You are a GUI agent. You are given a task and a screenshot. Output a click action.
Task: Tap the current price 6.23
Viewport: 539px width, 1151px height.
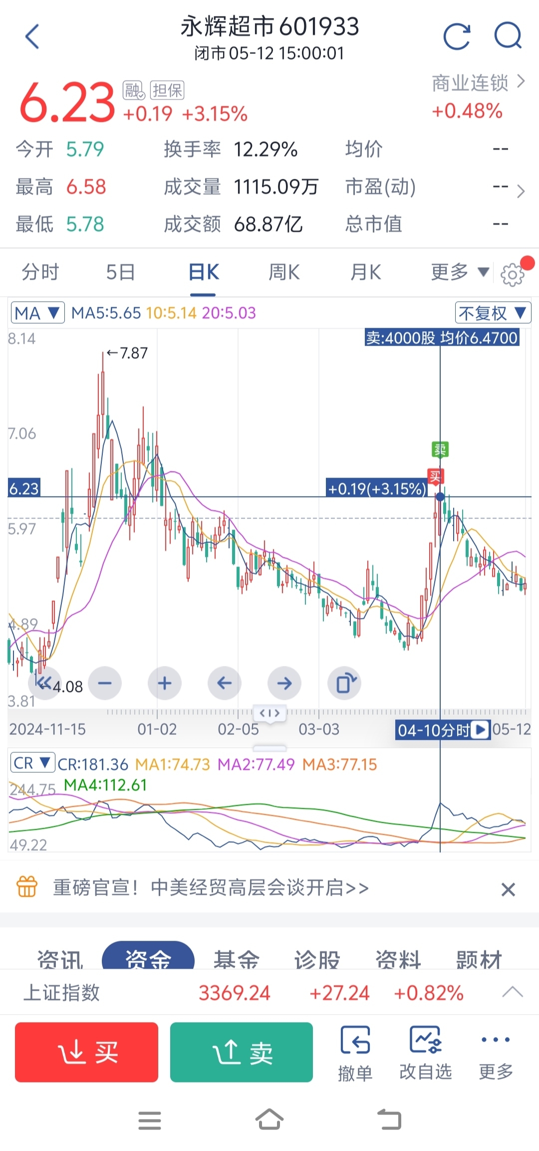[67, 102]
